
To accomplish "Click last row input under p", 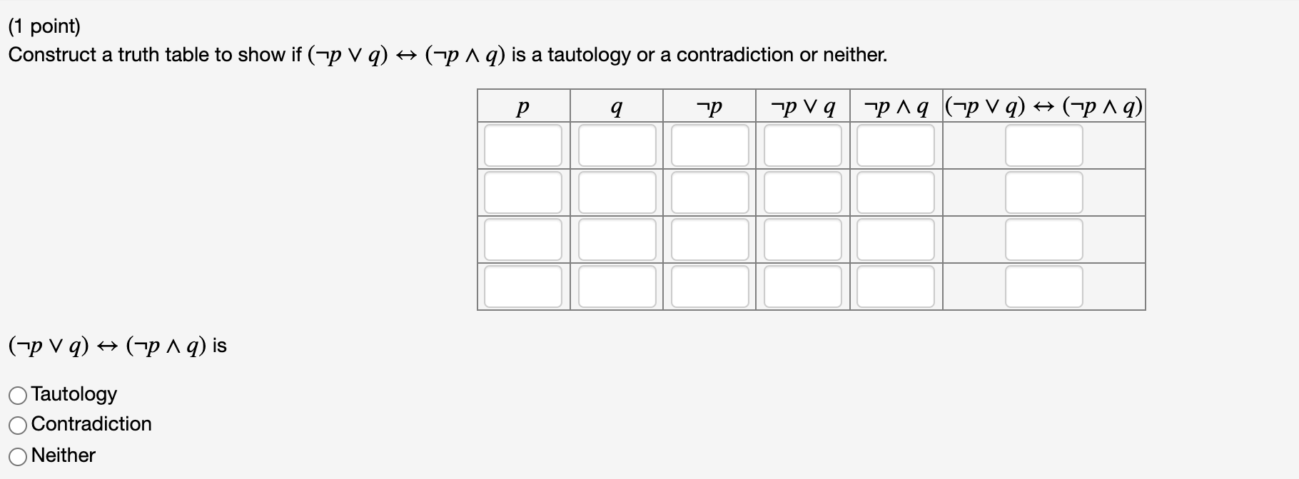I will click(x=523, y=287).
